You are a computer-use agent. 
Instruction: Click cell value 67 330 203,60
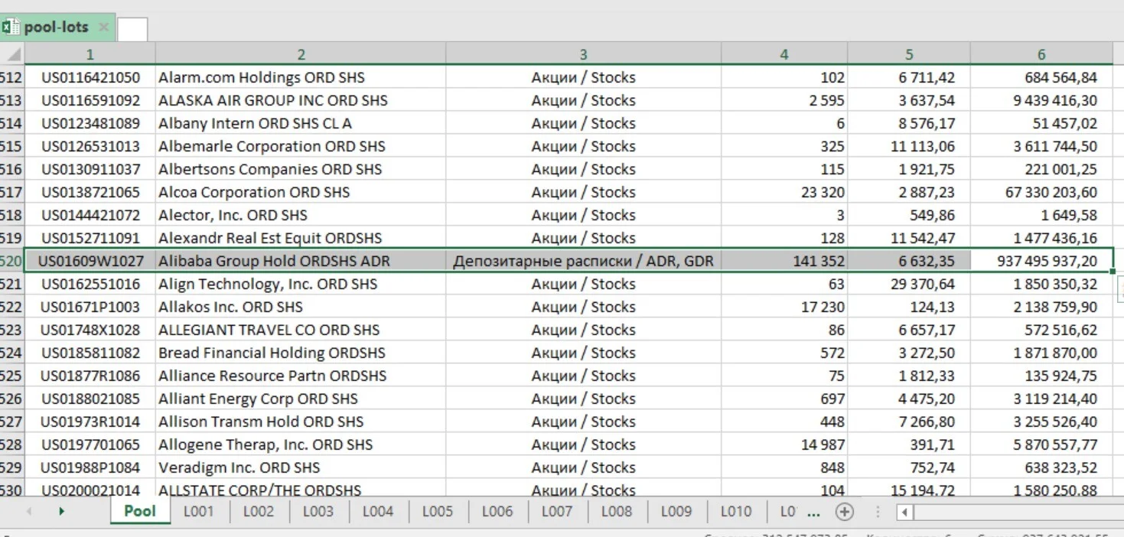(x=1041, y=192)
